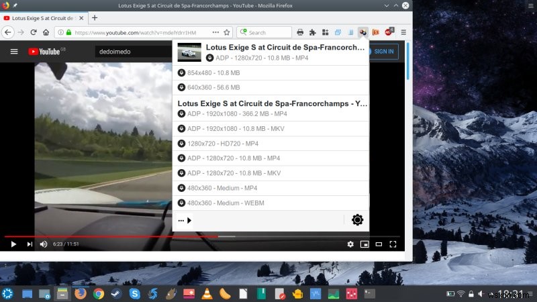Click the print toolbar icon
This screenshot has height=302, width=537.
pos(300,32)
